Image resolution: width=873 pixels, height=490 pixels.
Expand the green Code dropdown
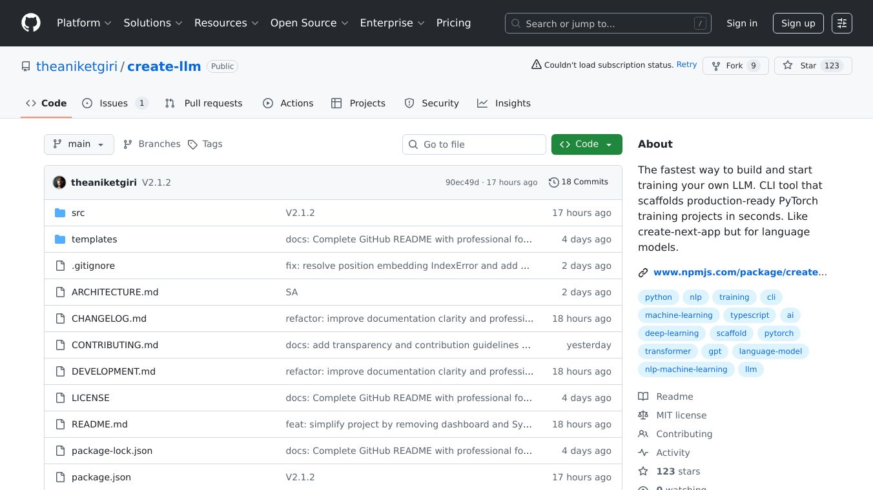586,144
